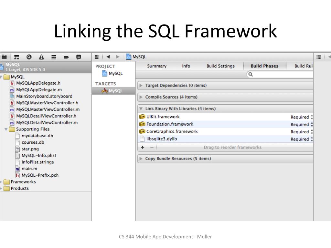Open MySQL-Prefix.pch
The image size is (331, 248).
(40, 175)
